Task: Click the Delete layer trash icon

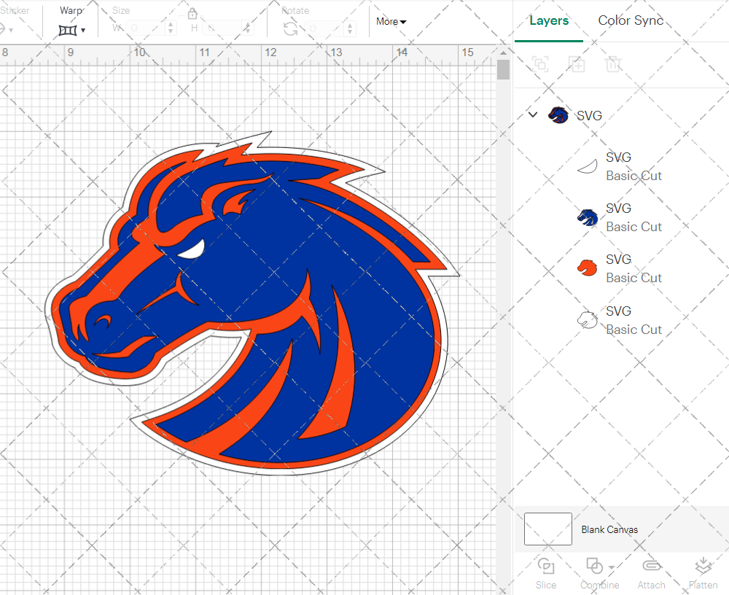Action: (x=613, y=64)
